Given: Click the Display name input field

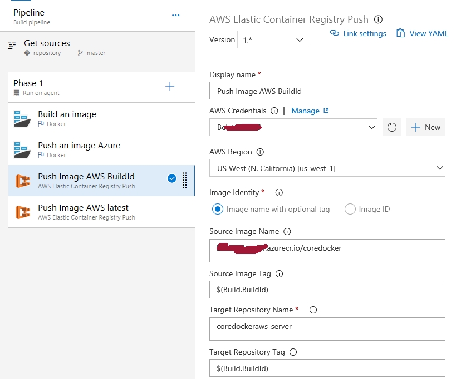Looking at the screenshot, I should pyautogui.click(x=327, y=91).
